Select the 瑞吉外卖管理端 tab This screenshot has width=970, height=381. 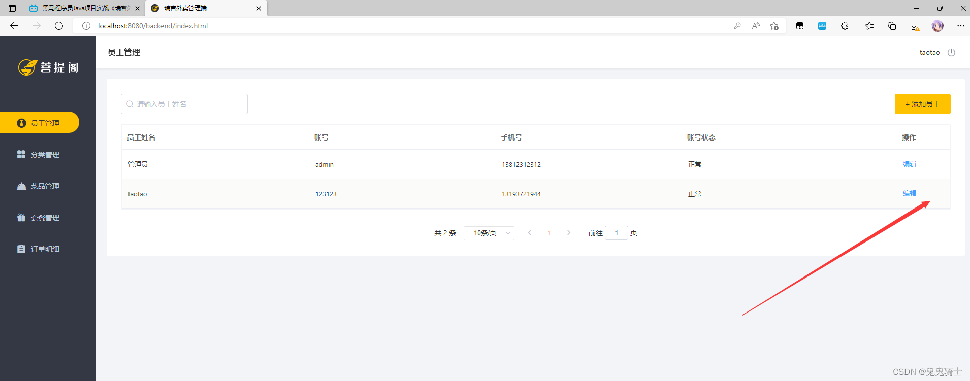pos(206,8)
